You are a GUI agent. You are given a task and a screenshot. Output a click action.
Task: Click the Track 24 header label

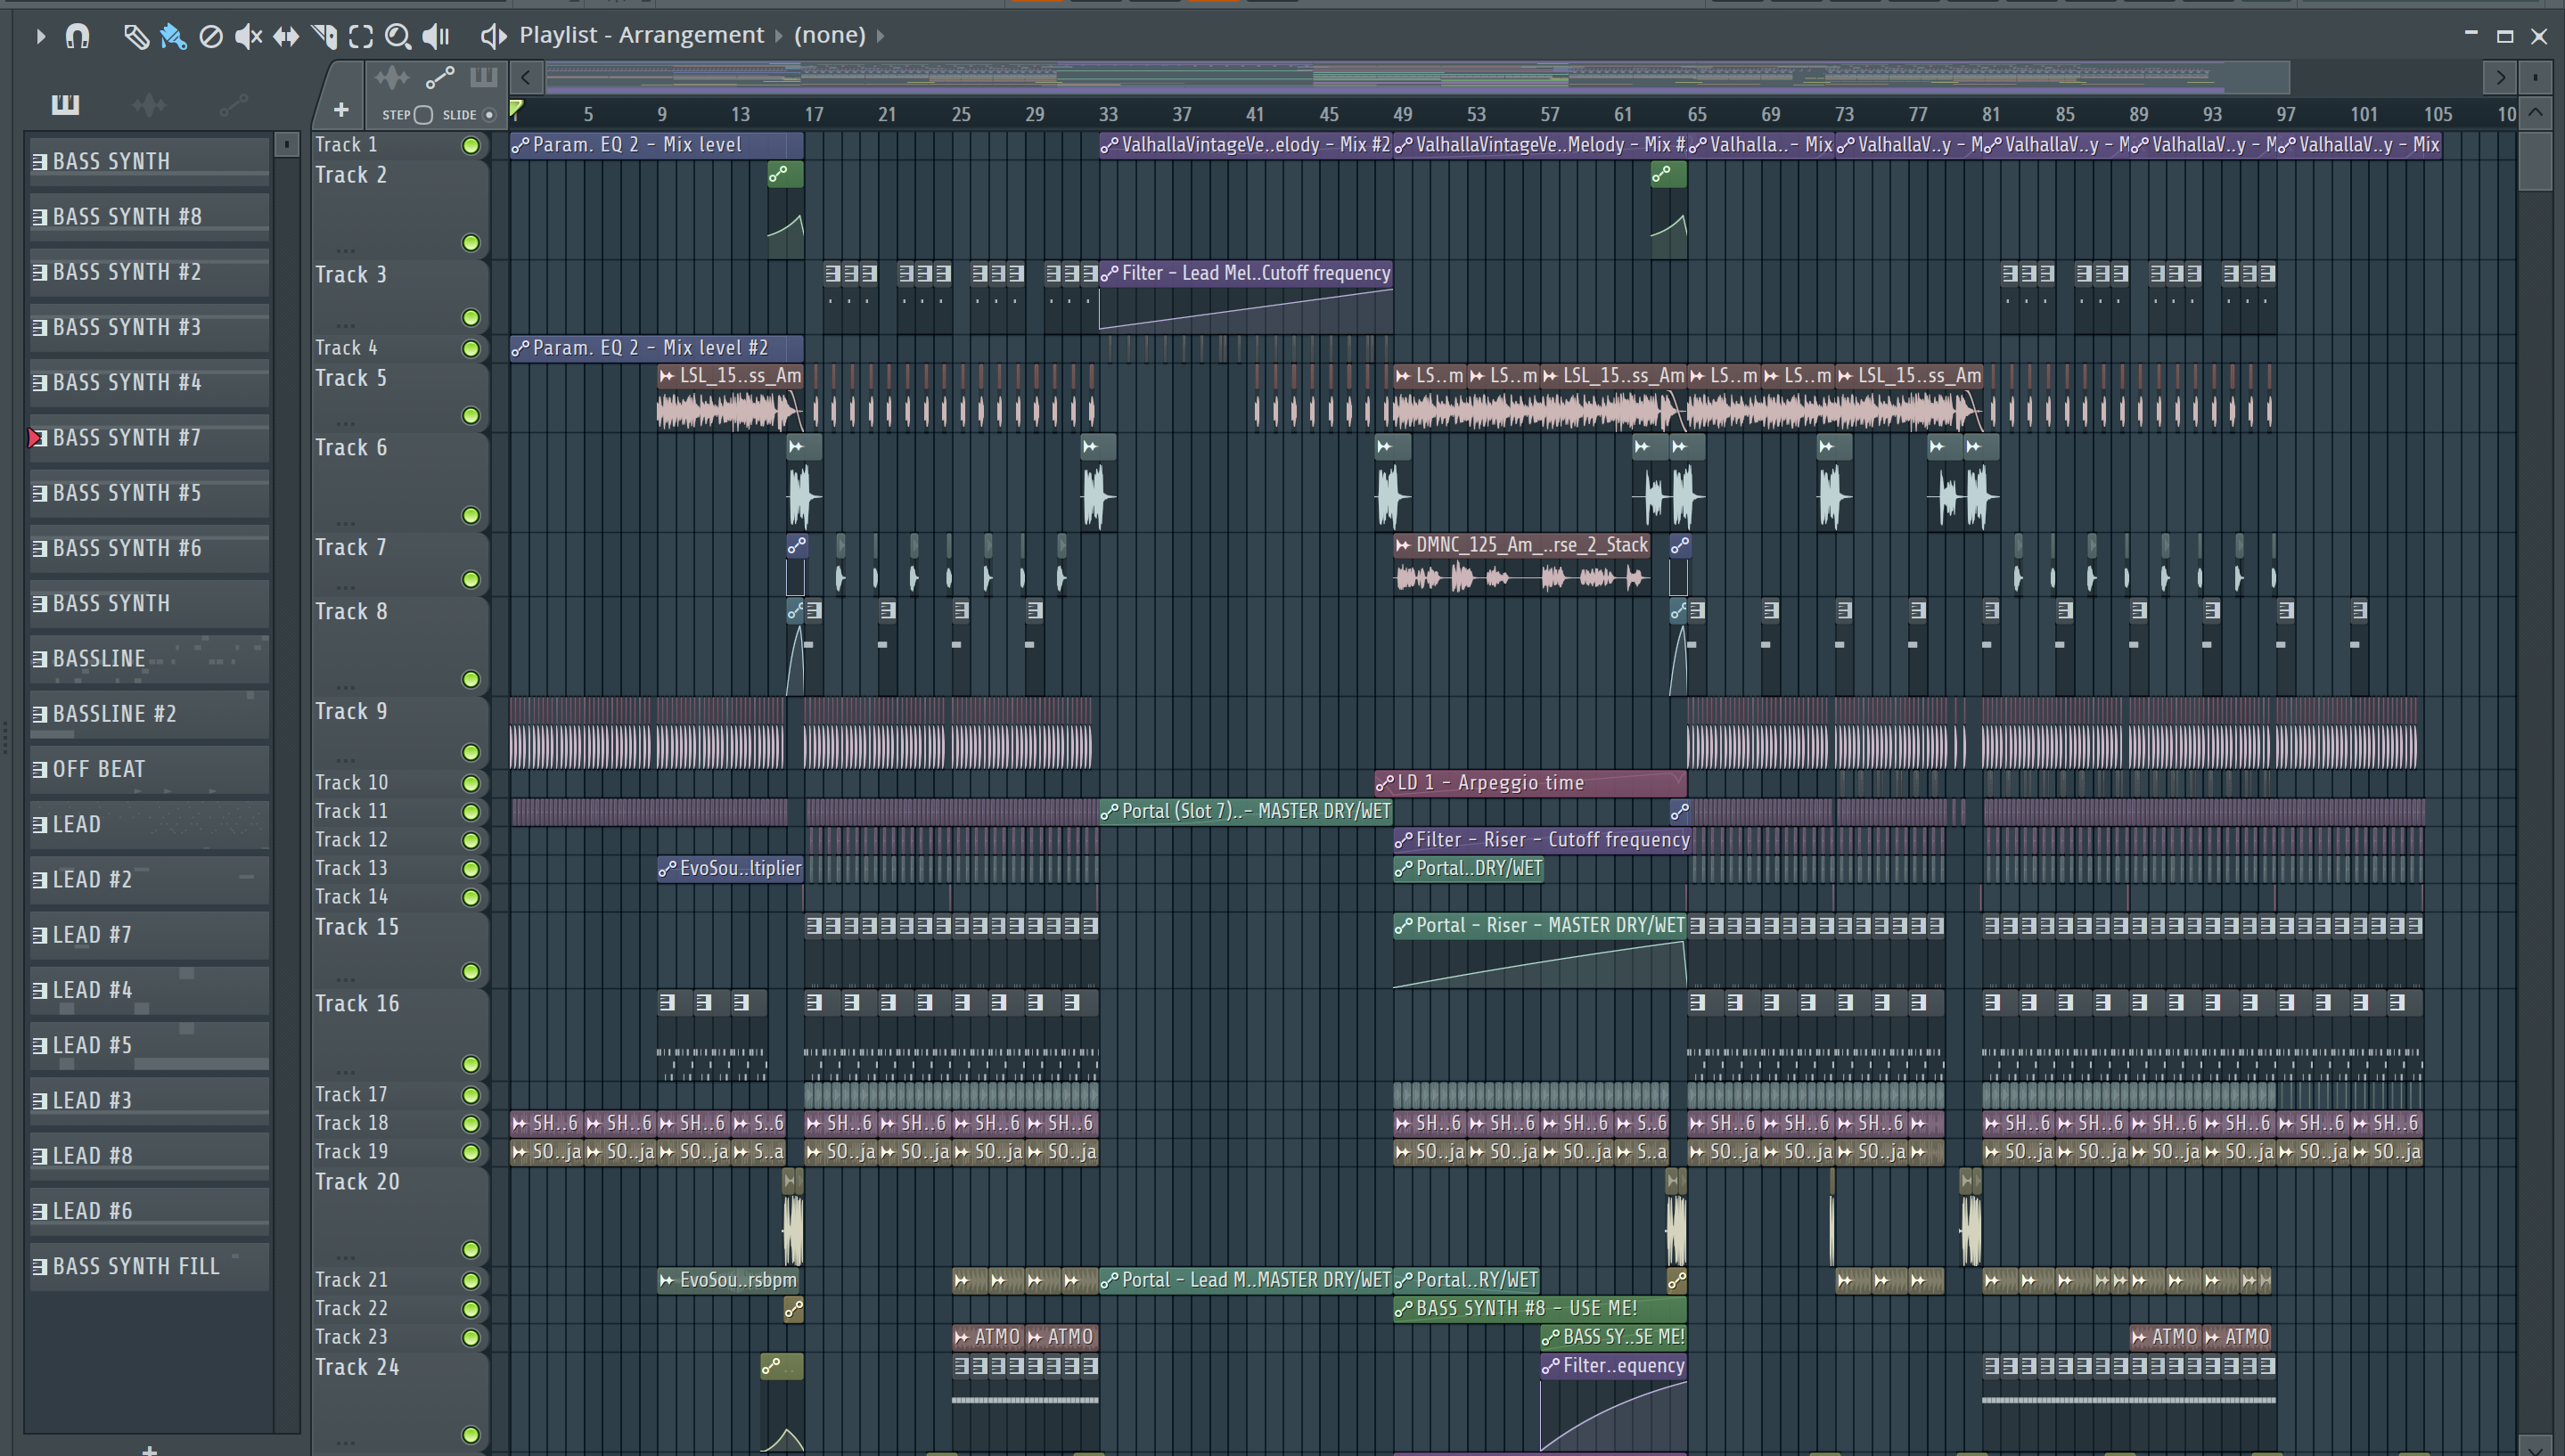357,1368
